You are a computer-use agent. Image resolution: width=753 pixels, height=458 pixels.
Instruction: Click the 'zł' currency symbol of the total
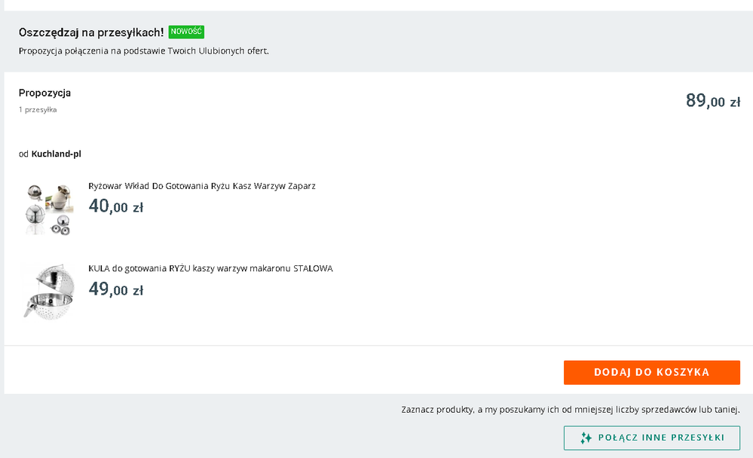tap(734, 102)
